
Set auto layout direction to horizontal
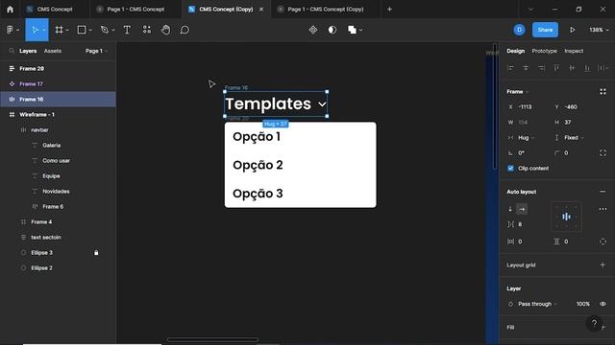coord(522,209)
